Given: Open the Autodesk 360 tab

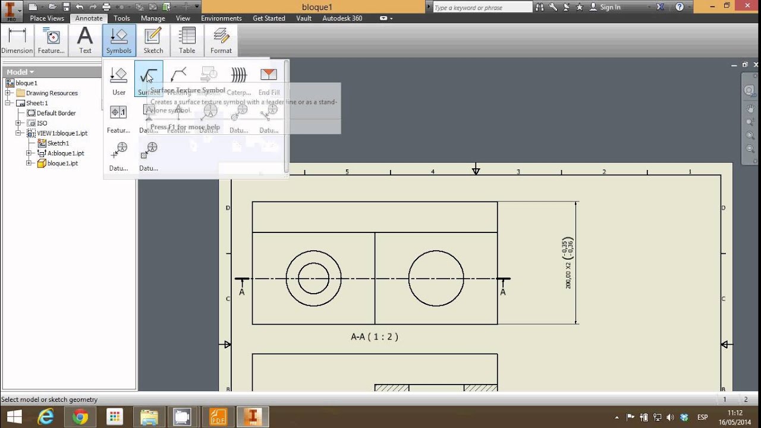Looking at the screenshot, I should click(x=342, y=18).
